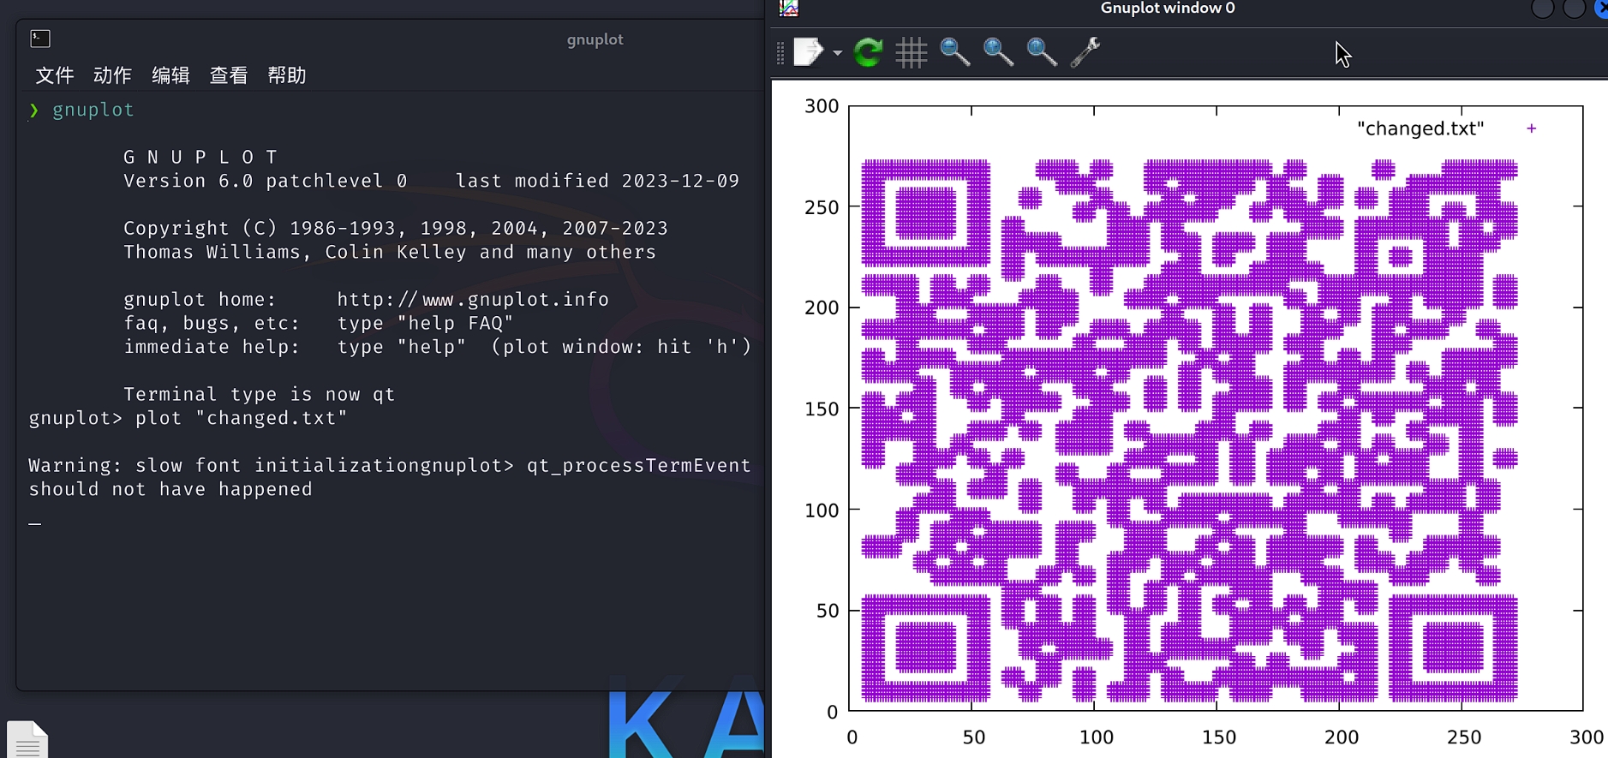This screenshot has height=758, width=1608.
Task: Open the 帮助 menu
Action: (x=287, y=75)
